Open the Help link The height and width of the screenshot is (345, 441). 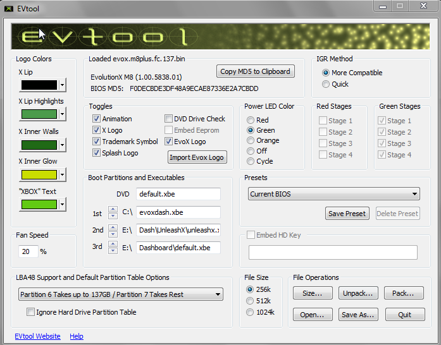(x=77, y=336)
